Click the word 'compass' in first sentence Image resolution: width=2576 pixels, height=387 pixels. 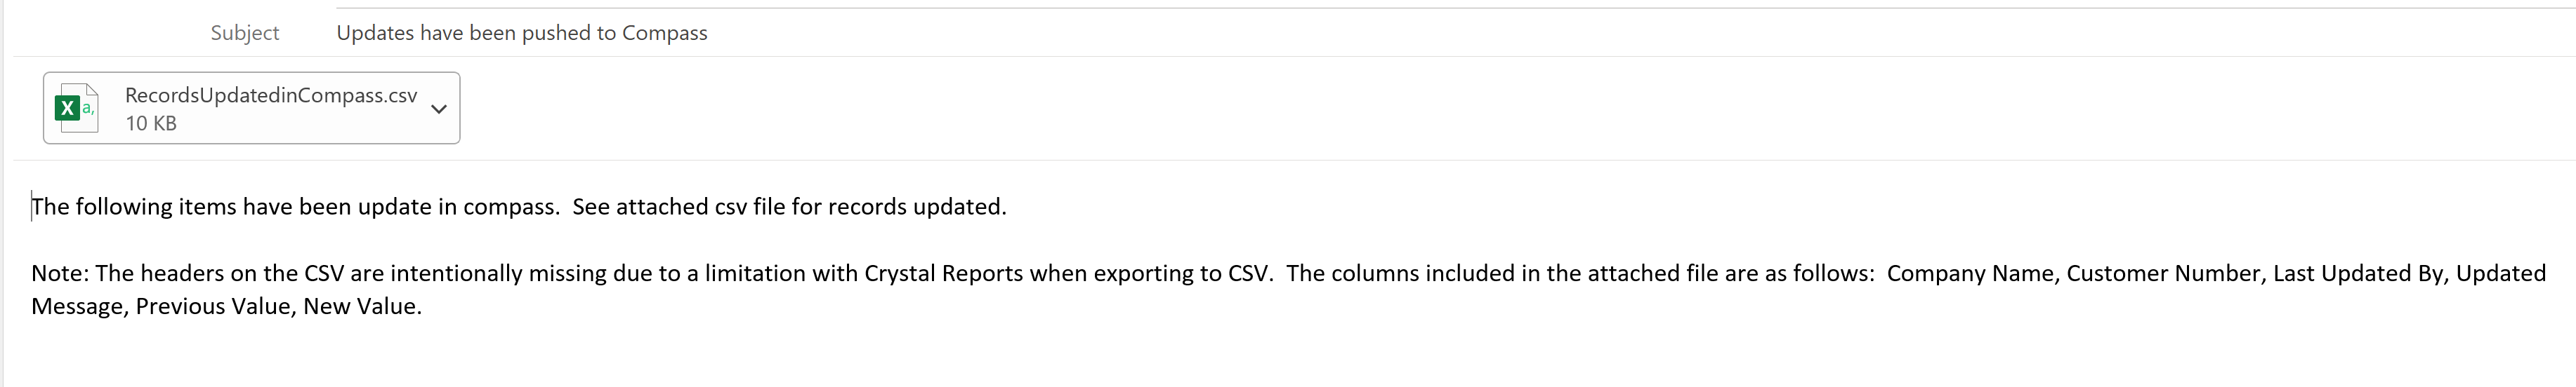pos(510,206)
